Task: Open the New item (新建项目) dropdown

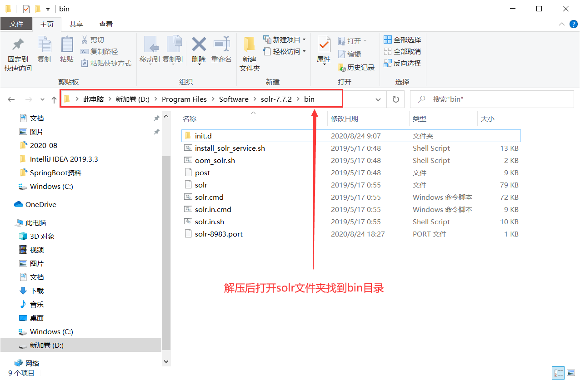Action: point(284,40)
